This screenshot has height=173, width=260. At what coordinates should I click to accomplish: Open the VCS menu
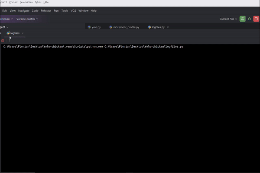(x=73, y=11)
